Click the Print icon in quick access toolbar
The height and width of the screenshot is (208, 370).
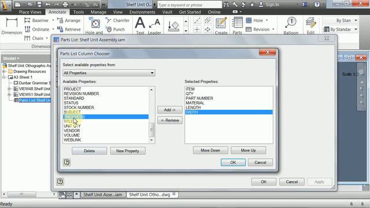point(65,4)
